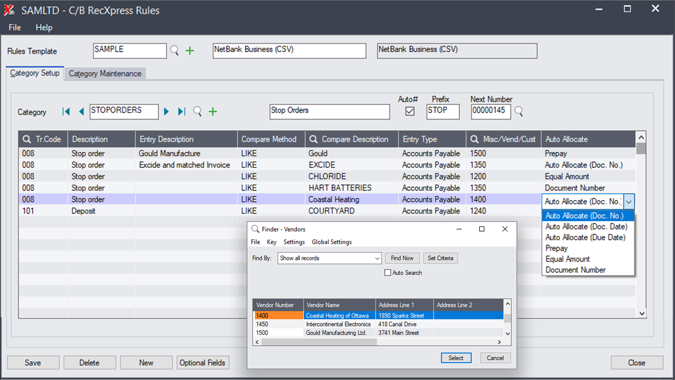Click scroll up arrow of rules grid
The width and height of the screenshot is (675, 380).
click(x=641, y=137)
